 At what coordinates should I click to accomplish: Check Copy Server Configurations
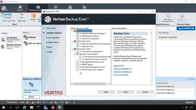77,52
